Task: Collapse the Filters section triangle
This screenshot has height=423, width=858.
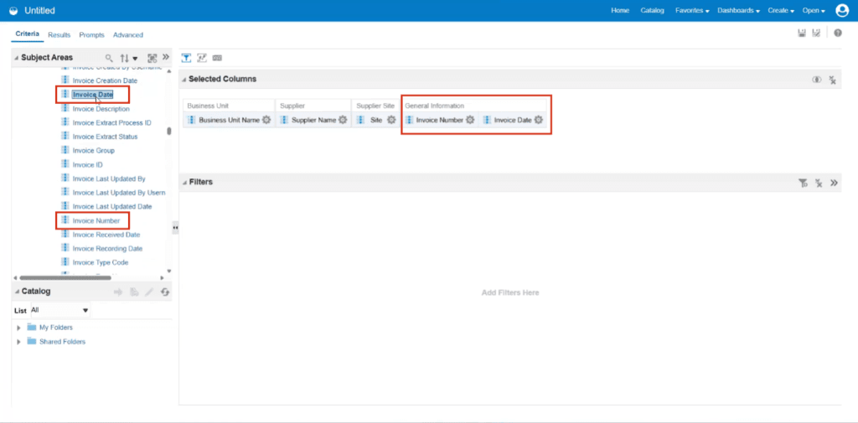Action: tap(184, 183)
